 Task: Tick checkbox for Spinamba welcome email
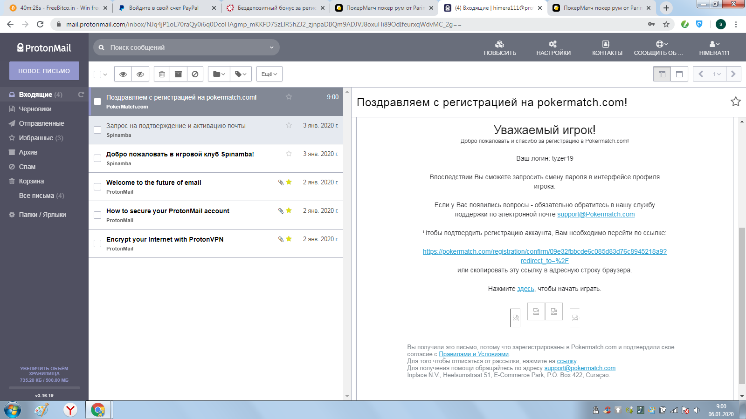point(97,158)
